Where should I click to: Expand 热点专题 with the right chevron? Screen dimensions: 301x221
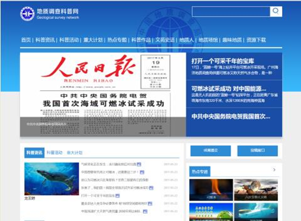(x=274, y=170)
